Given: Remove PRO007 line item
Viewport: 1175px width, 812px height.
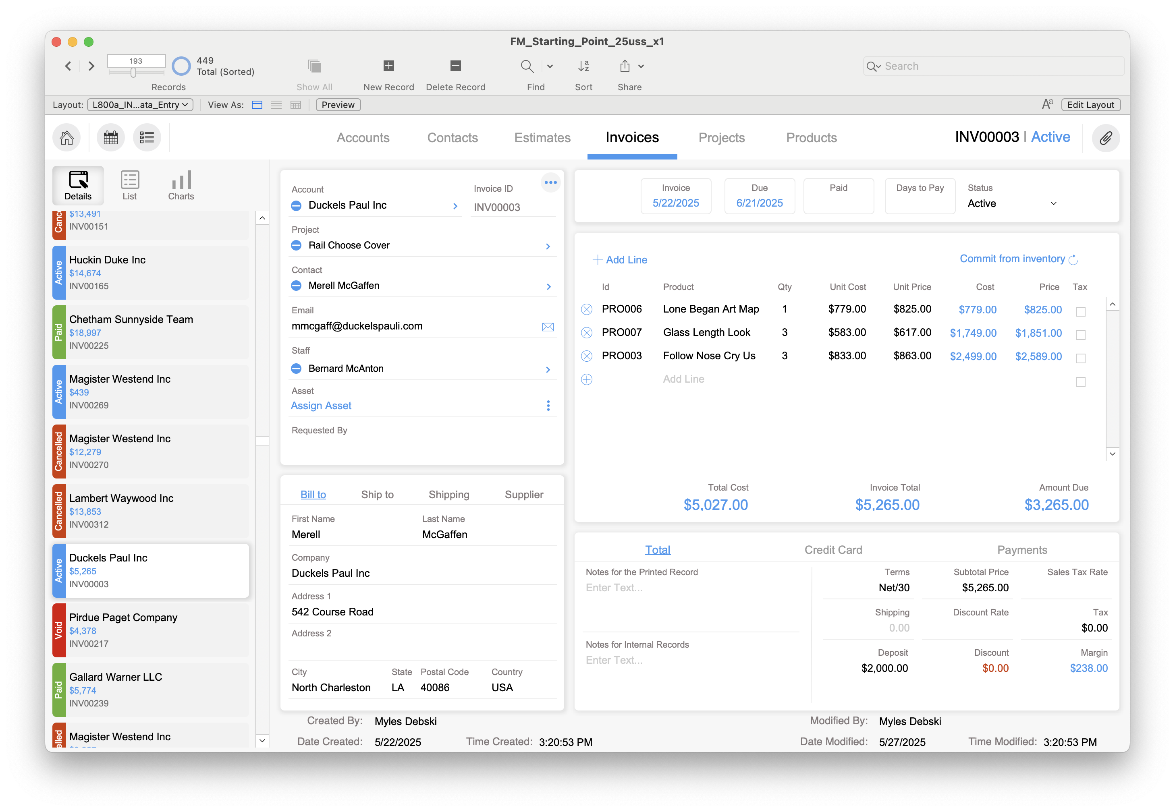Looking at the screenshot, I should (x=586, y=333).
